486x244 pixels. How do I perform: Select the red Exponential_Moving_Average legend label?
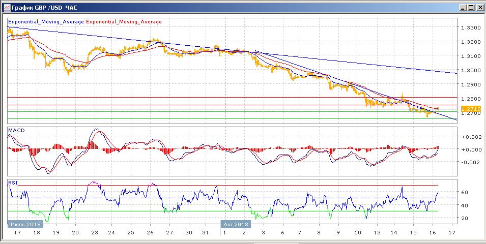click(124, 22)
